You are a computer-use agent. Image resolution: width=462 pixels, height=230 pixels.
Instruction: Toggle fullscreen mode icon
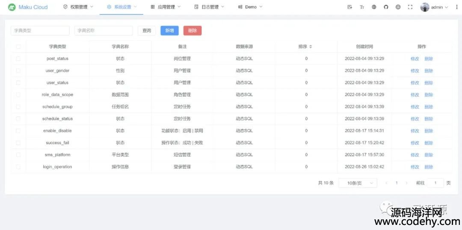(x=410, y=7)
